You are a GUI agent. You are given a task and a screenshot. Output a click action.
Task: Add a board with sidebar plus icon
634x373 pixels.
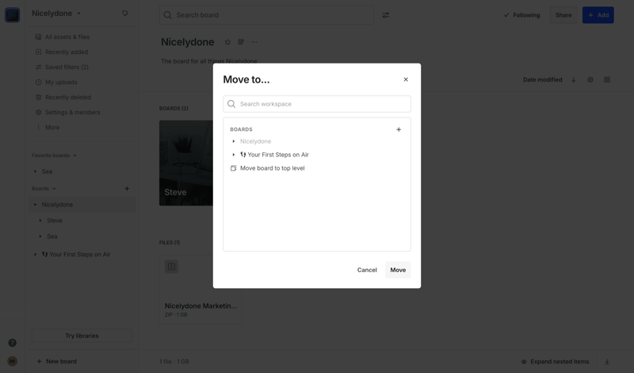[x=127, y=189]
